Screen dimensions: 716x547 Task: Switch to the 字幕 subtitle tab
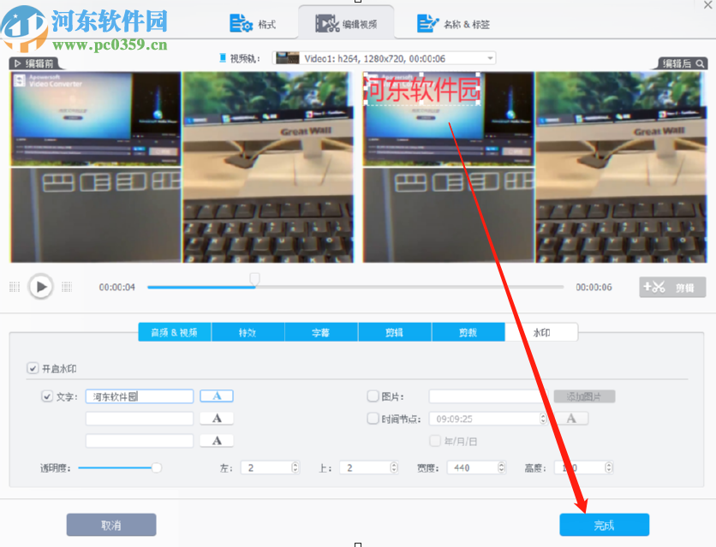321,333
